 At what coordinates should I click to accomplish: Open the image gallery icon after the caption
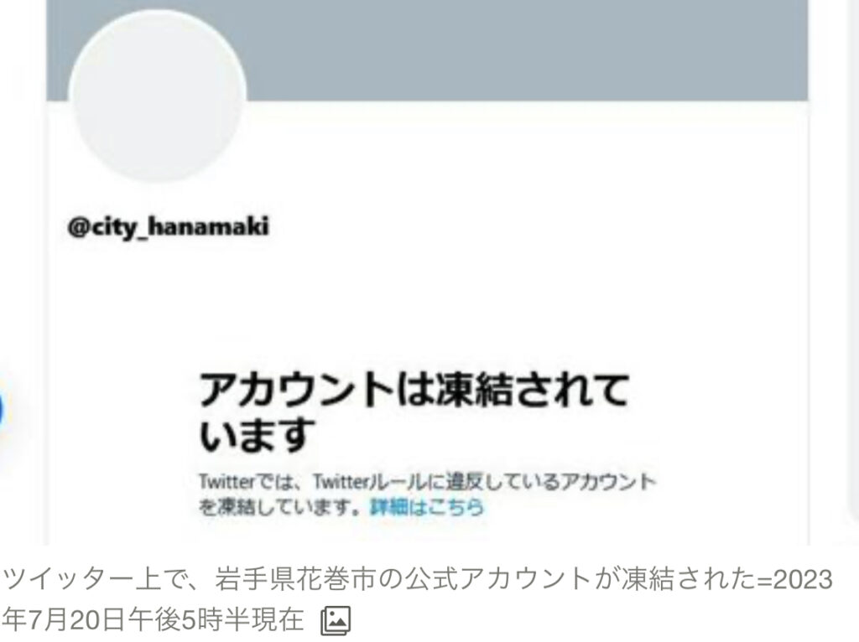click(336, 620)
